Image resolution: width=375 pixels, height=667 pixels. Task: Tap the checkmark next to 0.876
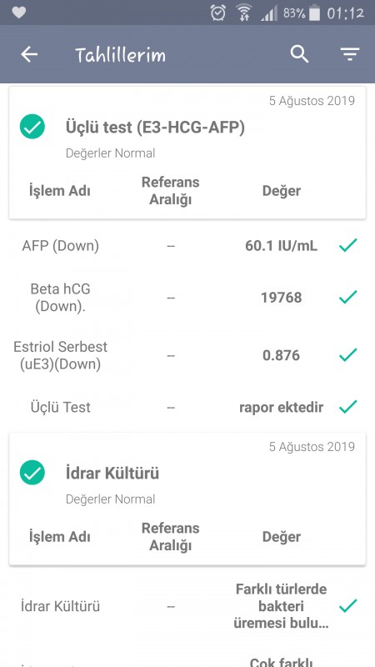tap(347, 355)
